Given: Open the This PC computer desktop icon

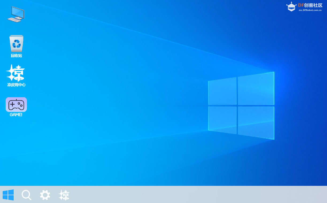Looking at the screenshot, I should click(x=16, y=14).
